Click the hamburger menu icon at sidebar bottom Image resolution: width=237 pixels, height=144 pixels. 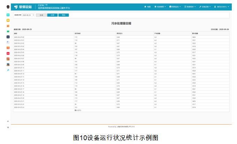[8, 127]
